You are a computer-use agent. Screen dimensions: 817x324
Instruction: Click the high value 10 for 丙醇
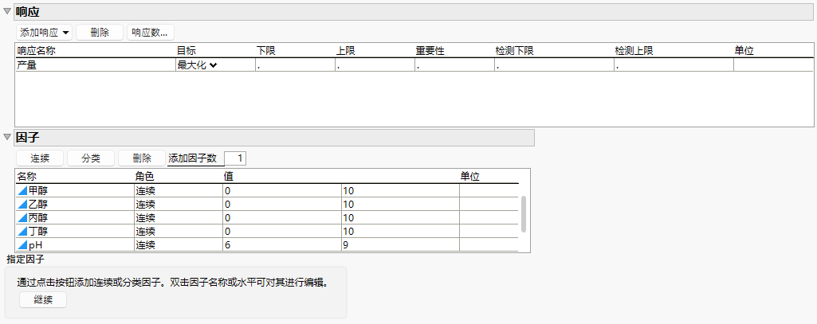coord(399,218)
